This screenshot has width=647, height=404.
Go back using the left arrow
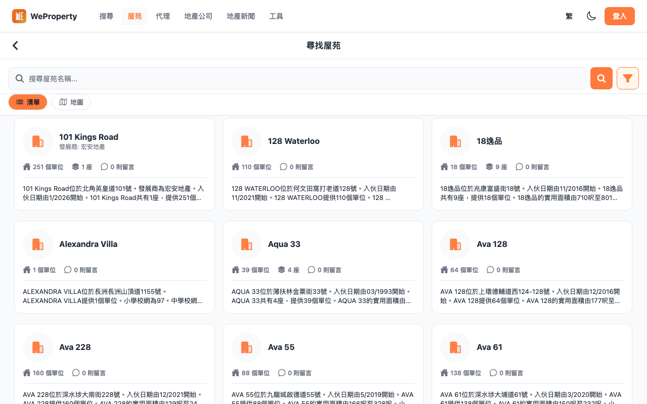click(x=15, y=45)
